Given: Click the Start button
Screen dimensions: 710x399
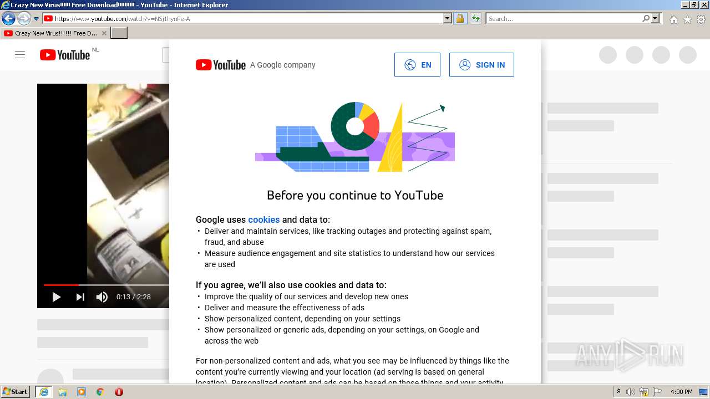Looking at the screenshot, I should coord(16,392).
